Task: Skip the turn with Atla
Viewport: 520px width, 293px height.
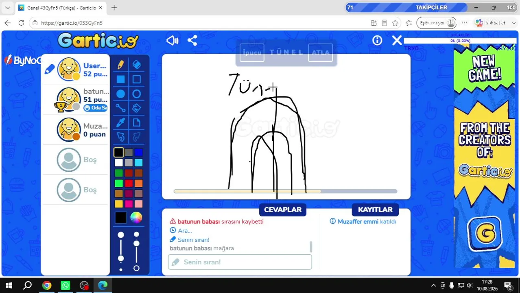Action: click(321, 52)
